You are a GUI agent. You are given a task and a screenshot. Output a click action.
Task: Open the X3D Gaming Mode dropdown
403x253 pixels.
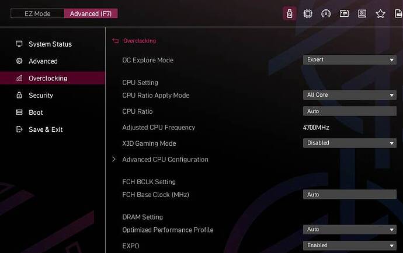349,143
